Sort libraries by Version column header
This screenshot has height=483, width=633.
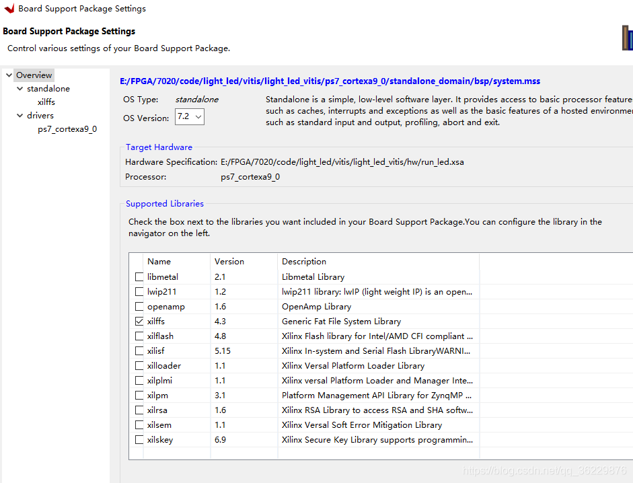pos(229,262)
